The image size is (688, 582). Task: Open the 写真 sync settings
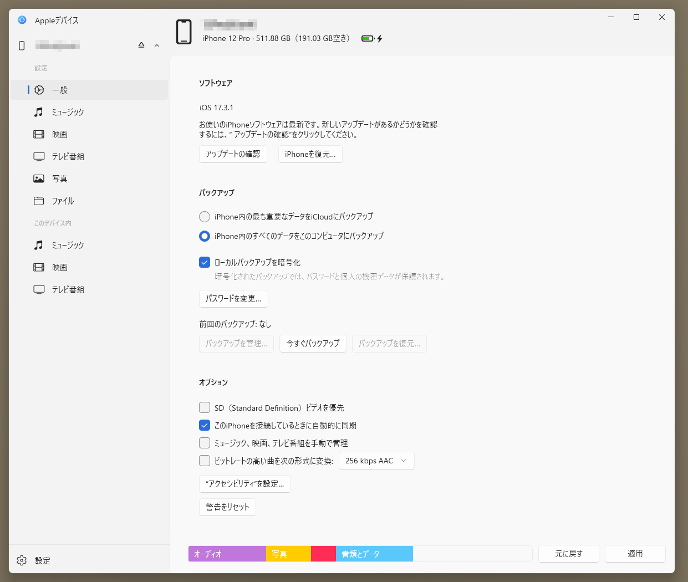pyautogui.click(x=89, y=178)
